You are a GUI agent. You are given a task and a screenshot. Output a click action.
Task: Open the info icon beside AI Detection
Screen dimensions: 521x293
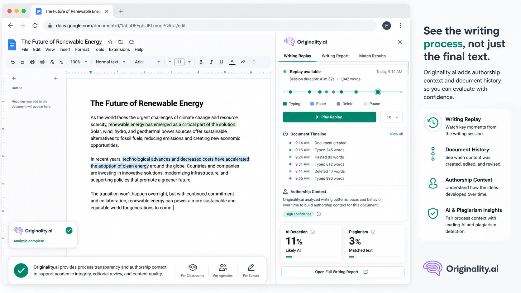click(313, 232)
